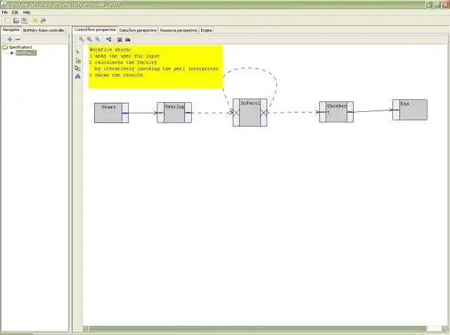
Task: Select the Start node in workflow
Action: (111, 113)
